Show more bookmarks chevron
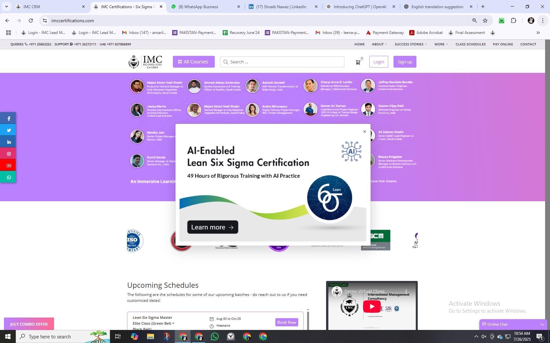 click(x=538, y=33)
